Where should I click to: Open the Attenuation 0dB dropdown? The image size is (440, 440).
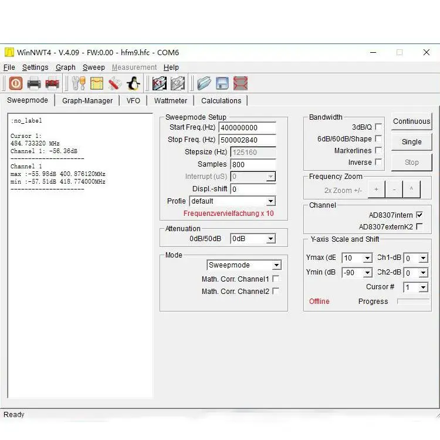pyautogui.click(x=253, y=239)
